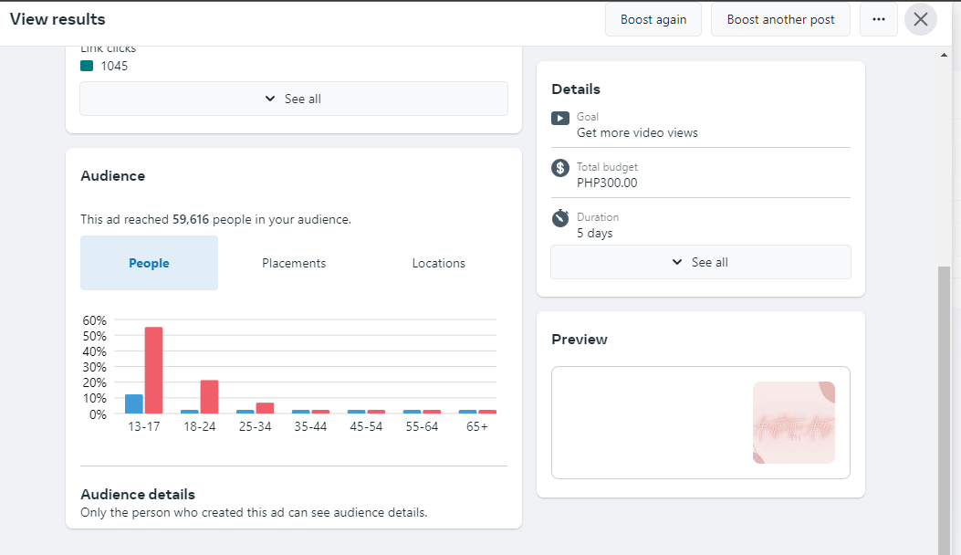The width and height of the screenshot is (961, 555).
Task: Open the three-dots more options menu
Action: [878, 19]
